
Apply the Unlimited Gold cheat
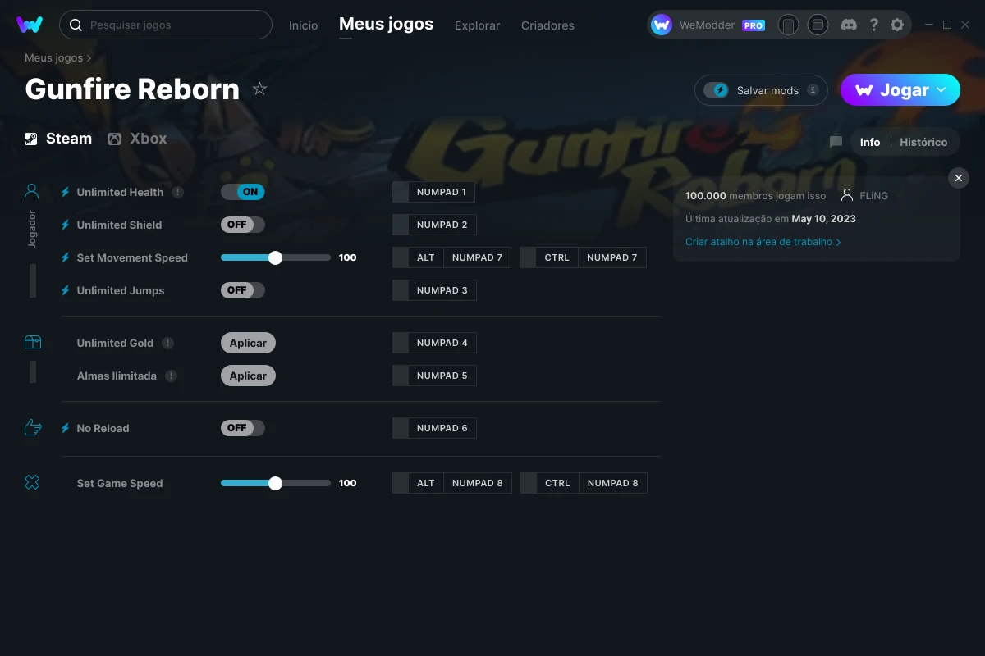(x=248, y=343)
